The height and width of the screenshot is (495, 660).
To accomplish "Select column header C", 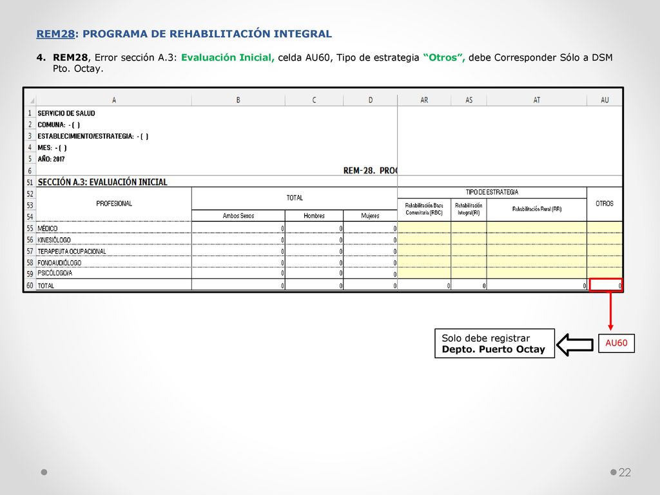I will [314, 100].
